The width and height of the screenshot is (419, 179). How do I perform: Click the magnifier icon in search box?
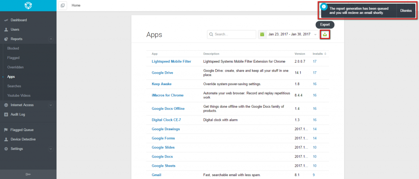point(211,34)
